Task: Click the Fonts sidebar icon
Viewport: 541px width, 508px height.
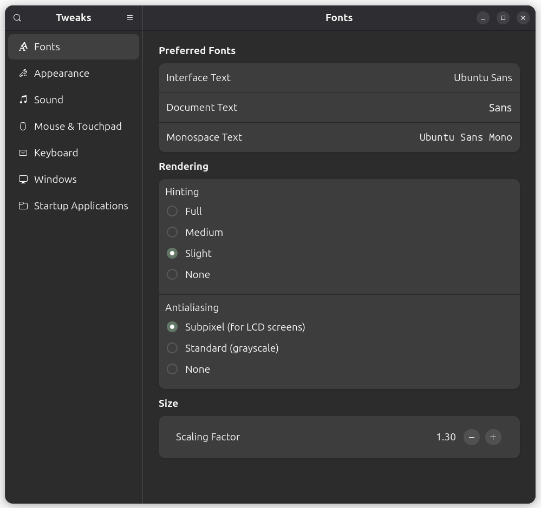Action: [23, 47]
